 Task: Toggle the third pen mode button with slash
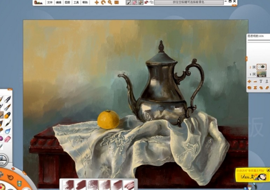(141, 3)
